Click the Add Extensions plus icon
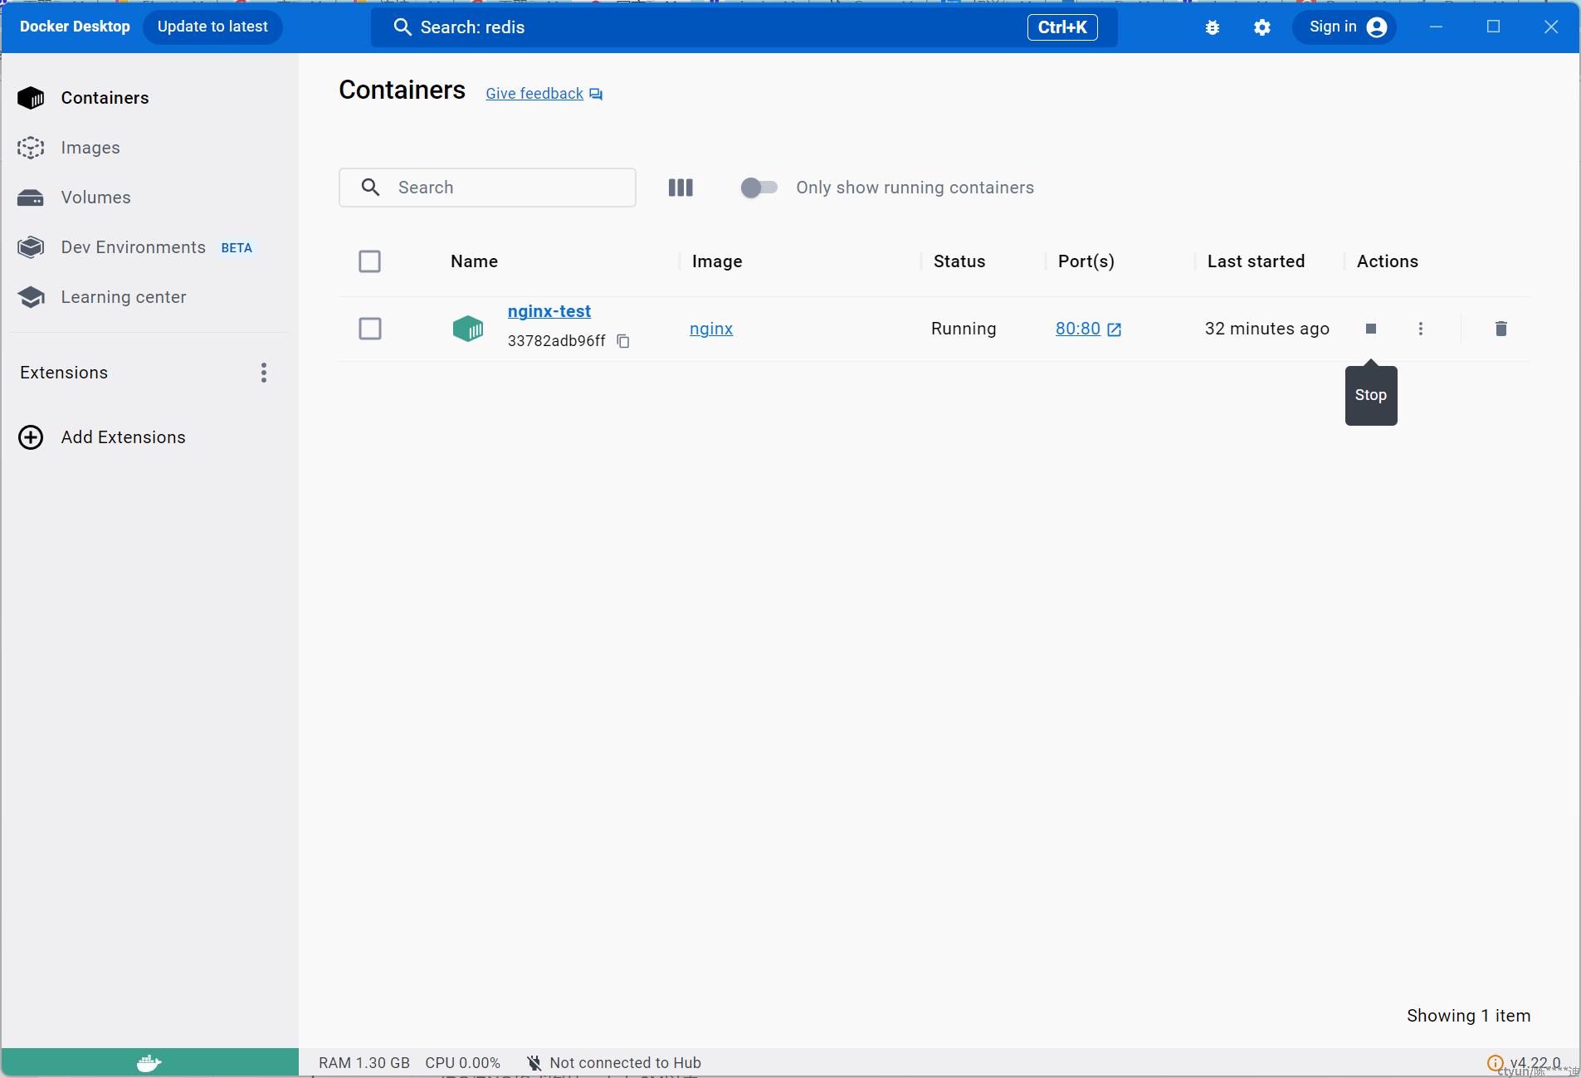 pyautogui.click(x=31, y=437)
